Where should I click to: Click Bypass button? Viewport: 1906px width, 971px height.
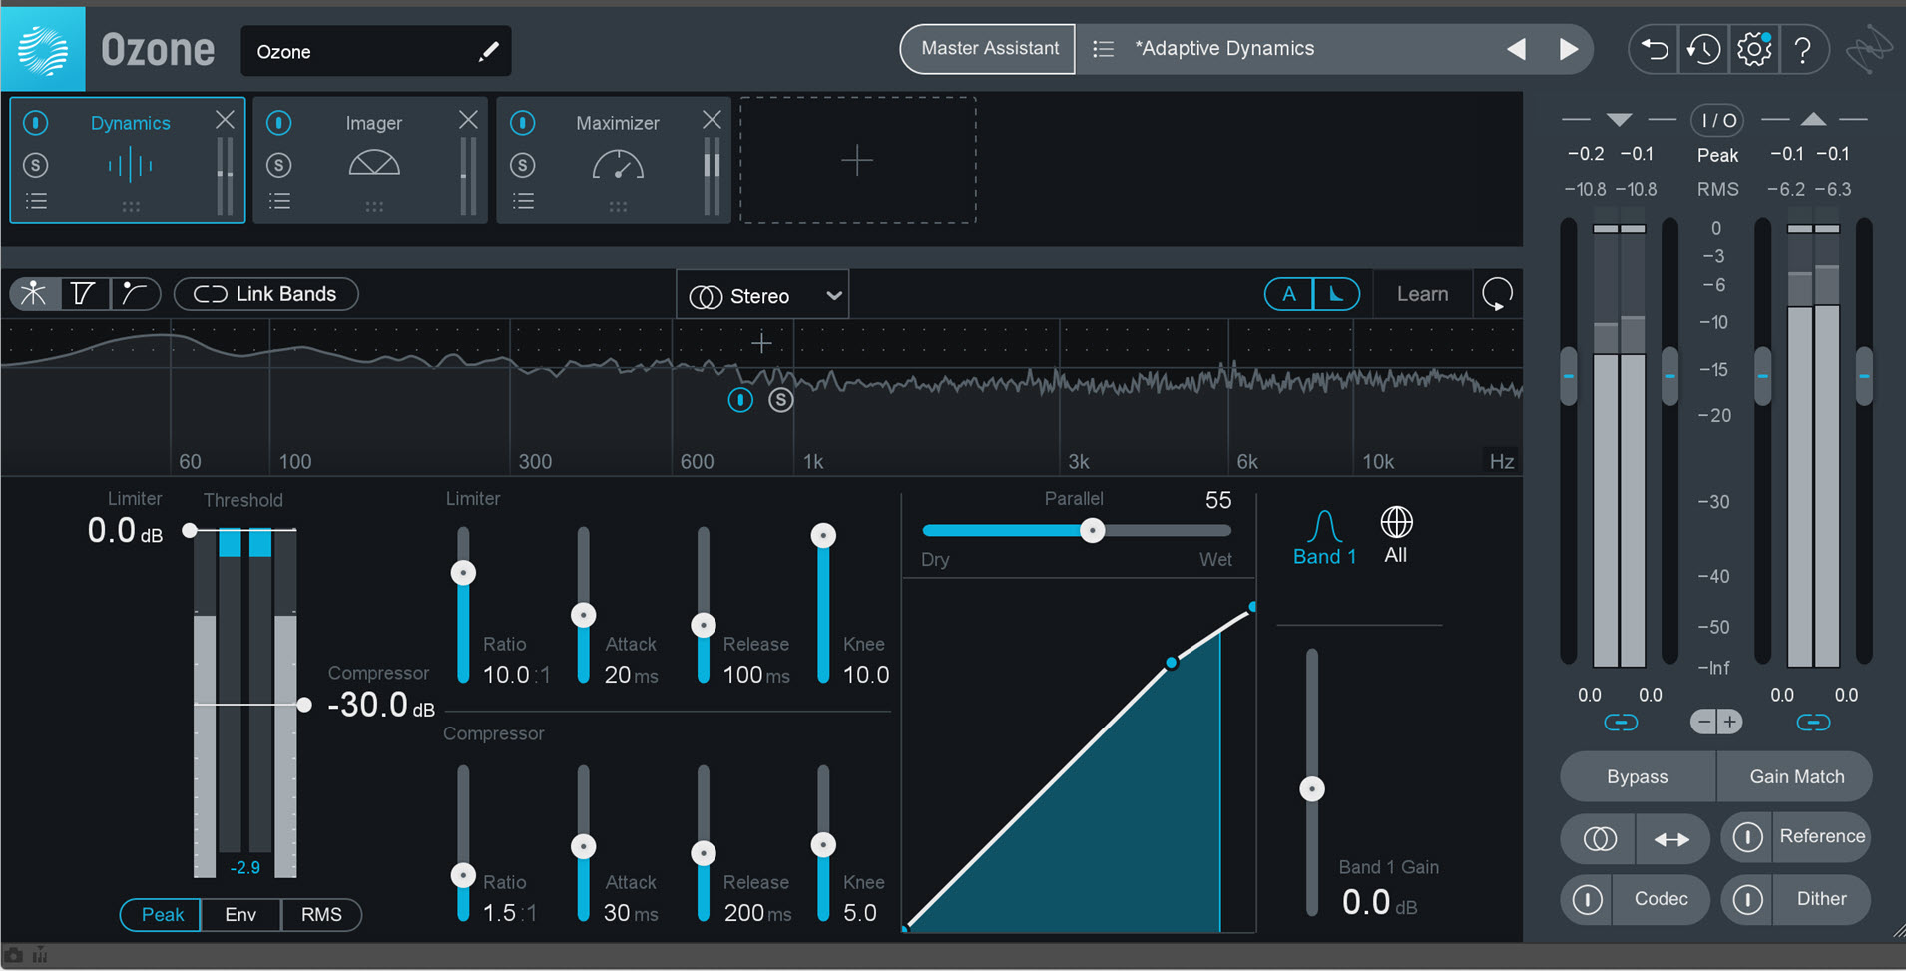[1638, 776]
